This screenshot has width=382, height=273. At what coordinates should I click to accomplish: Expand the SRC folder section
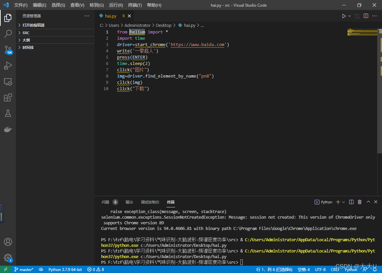click(56, 32)
